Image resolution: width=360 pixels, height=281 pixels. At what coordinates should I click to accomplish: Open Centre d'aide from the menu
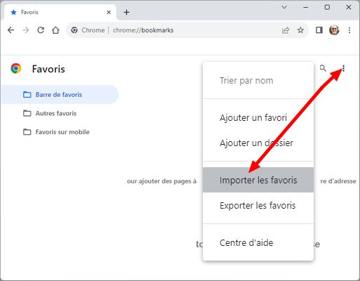(x=258, y=243)
